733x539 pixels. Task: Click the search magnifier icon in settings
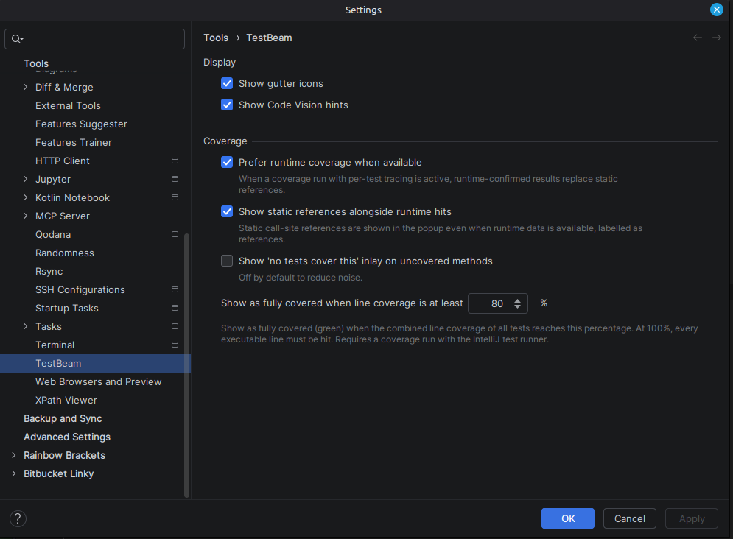click(17, 39)
